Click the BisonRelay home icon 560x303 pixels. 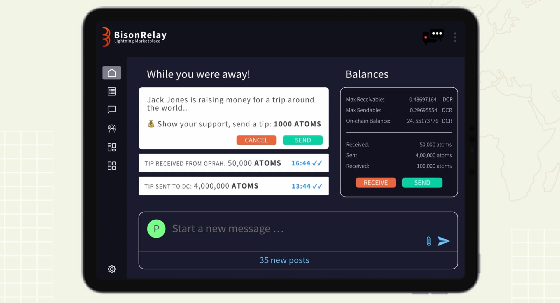coord(112,73)
